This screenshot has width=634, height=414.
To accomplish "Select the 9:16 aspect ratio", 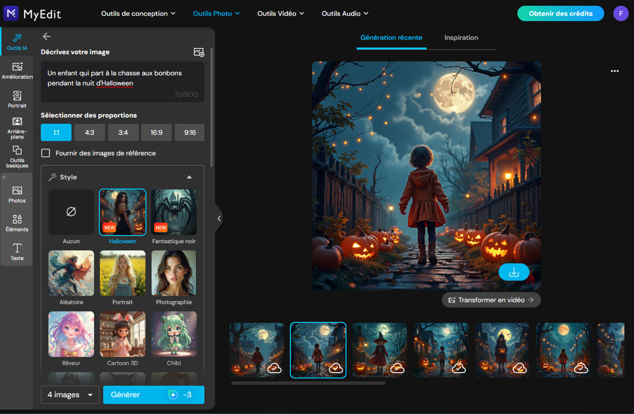I will pos(189,132).
